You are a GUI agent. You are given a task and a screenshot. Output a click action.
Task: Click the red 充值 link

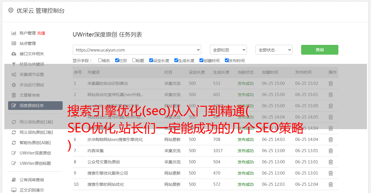41,33
